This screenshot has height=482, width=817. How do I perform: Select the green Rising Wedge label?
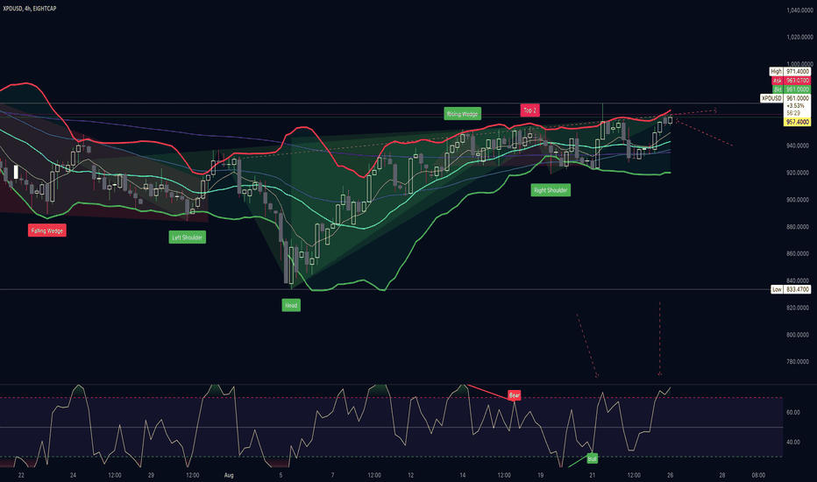[x=462, y=114]
